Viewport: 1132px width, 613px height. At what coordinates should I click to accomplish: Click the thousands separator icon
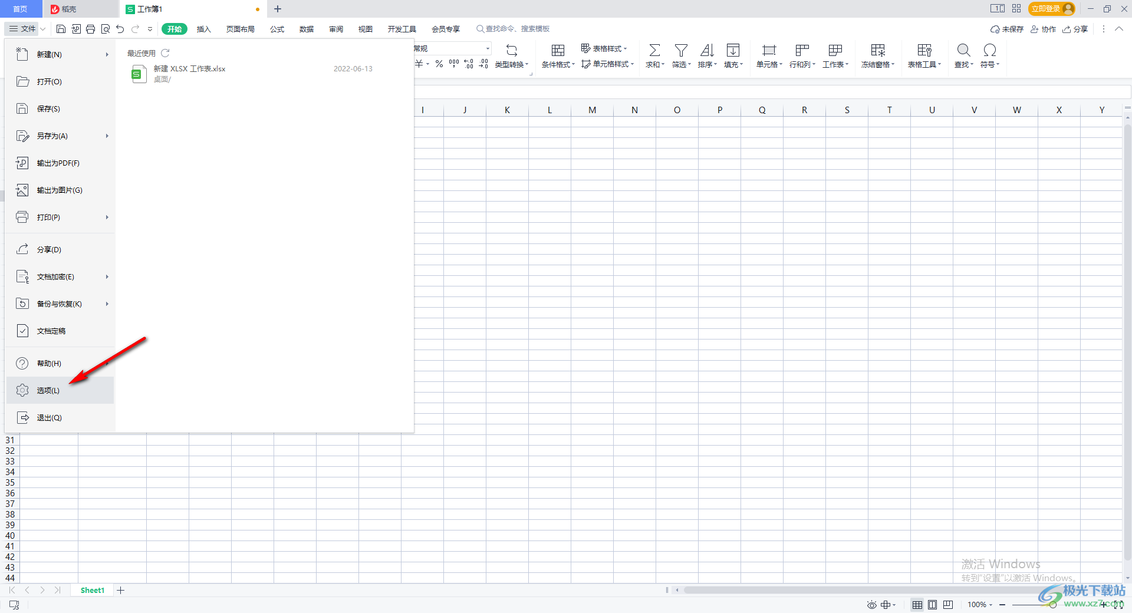[454, 64]
